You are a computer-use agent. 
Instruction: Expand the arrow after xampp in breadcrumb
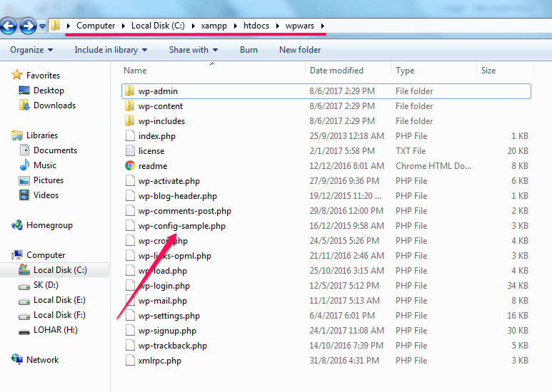[236, 26]
